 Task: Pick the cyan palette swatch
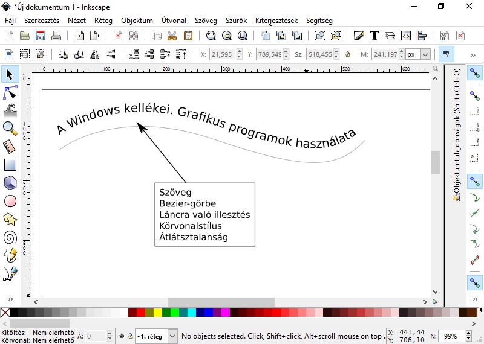tap(192, 313)
